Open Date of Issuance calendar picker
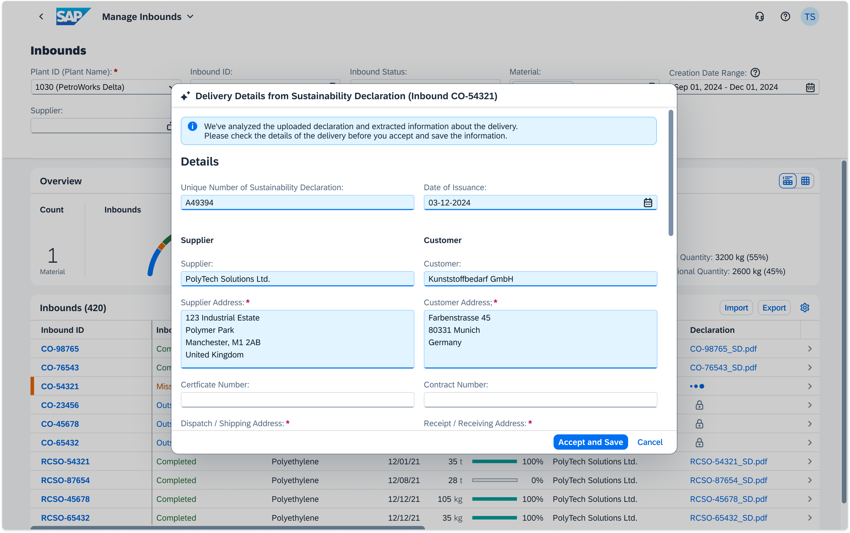 pos(648,203)
